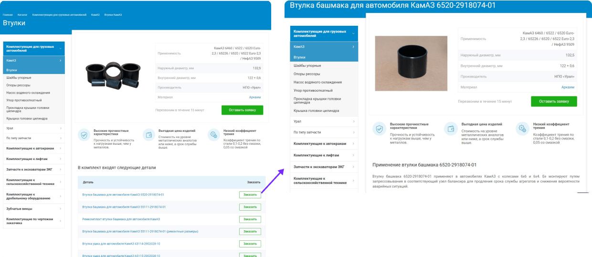The width and height of the screenshot is (592, 257).
Task: Click the heading Применение втулки башмака 6520-2918074-01
Action: click(424, 165)
